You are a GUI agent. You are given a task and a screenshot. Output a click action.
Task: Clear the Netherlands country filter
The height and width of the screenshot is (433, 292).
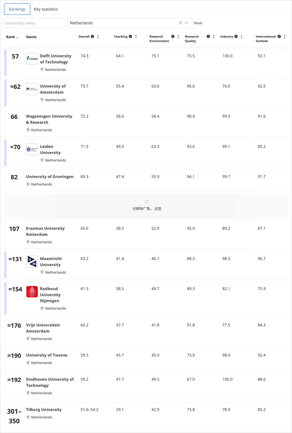[180, 23]
